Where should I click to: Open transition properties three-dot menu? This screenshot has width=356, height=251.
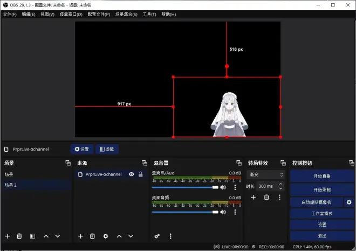pyautogui.click(x=279, y=197)
